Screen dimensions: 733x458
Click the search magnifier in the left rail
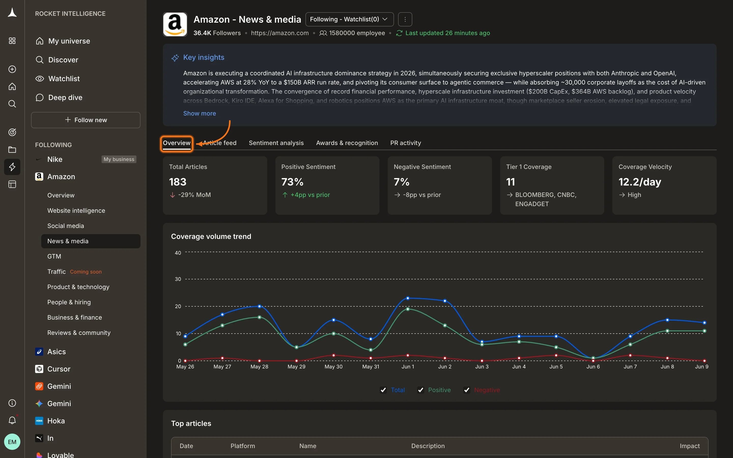pos(12,104)
